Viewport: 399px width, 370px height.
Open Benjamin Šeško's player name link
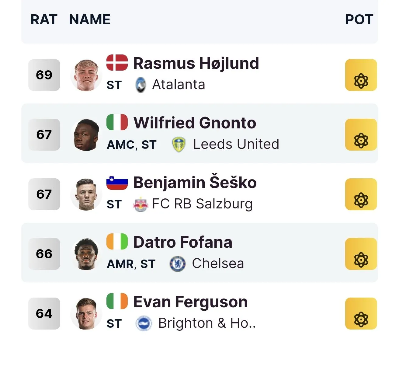coord(195,183)
